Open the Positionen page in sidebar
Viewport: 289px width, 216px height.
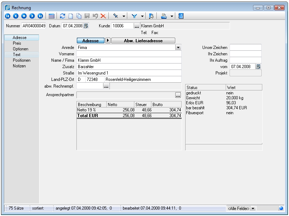click(21, 60)
